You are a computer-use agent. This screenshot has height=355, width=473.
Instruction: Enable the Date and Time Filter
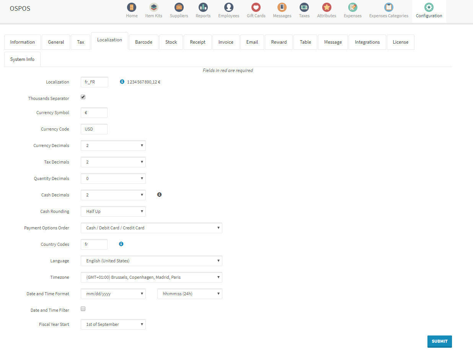(83, 308)
